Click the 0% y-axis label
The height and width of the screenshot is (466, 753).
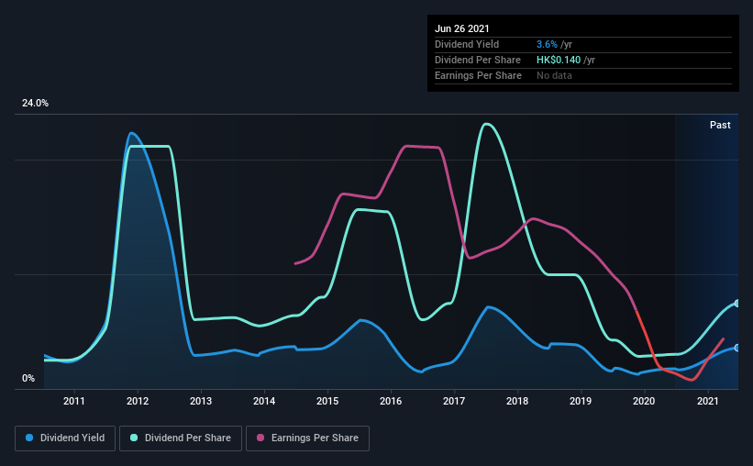28,379
